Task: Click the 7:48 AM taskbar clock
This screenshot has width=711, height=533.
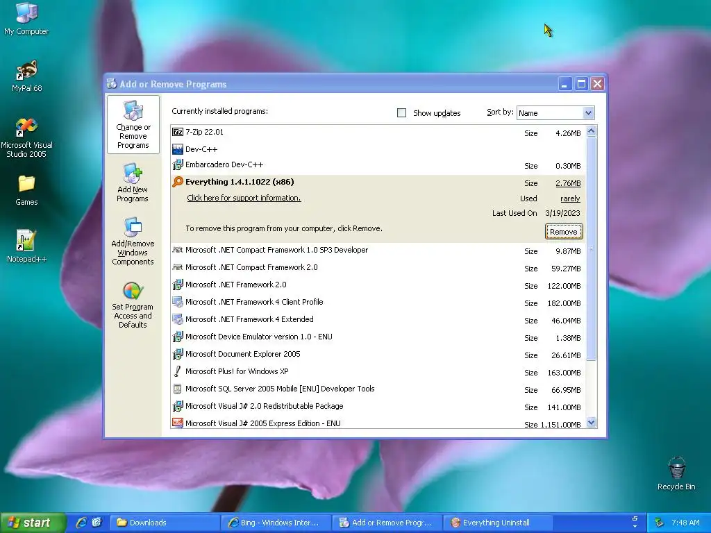Action: 685,523
